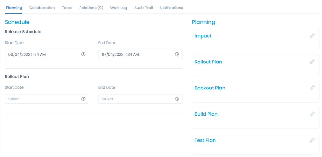Open the Rollout Plan End Date Select picker
This screenshot has height=157, width=322.
pyautogui.click(x=140, y=99)
